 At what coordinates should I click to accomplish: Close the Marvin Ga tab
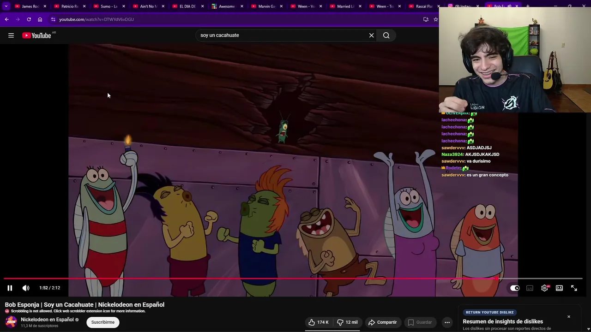(281, 6)
